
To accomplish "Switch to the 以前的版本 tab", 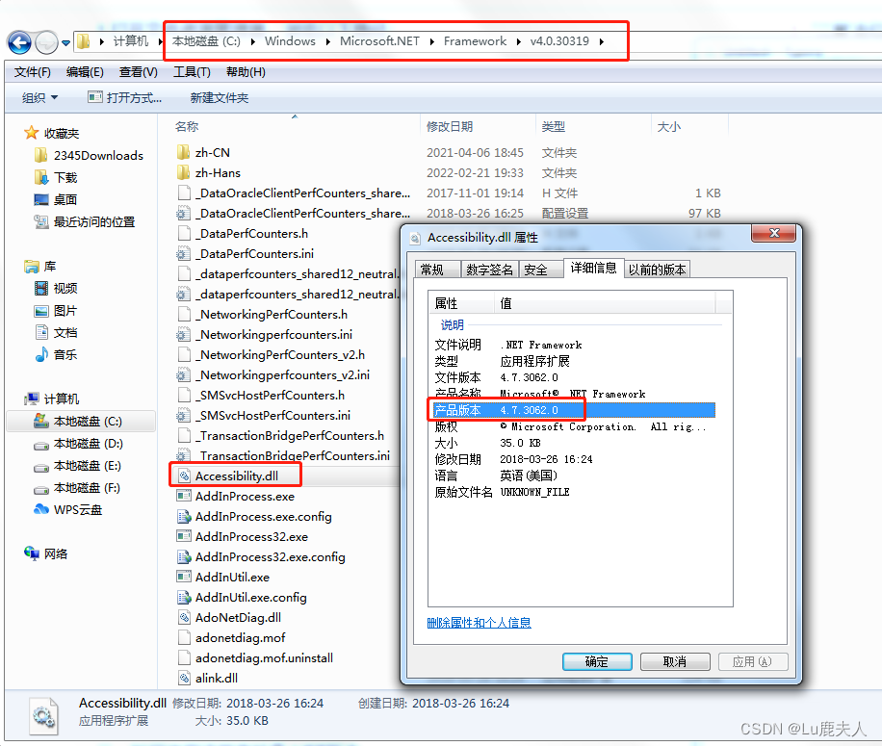I will tap(657, 270).
